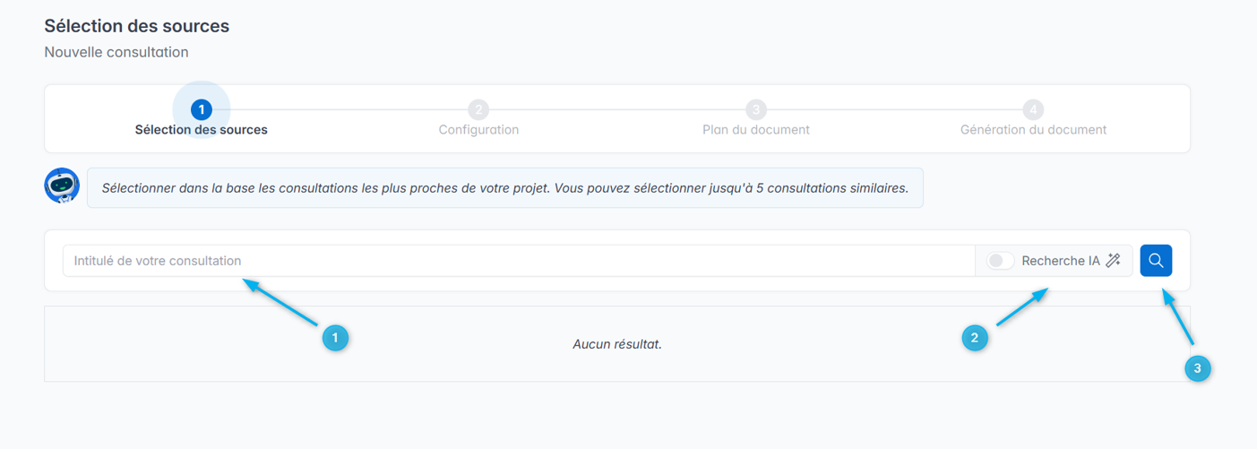
Task: Click annotation marker number 3
Action: click(x=1198, y=367)
